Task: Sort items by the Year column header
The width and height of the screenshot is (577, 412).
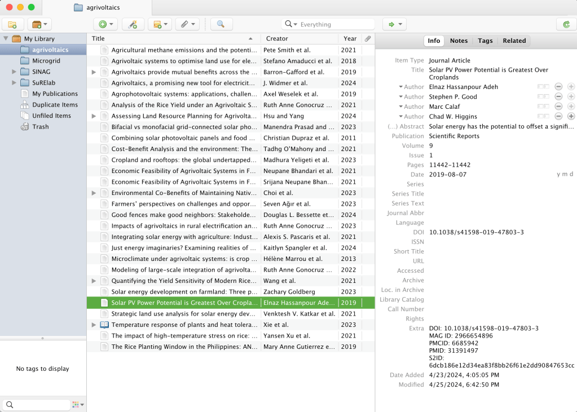Action: pos(350,38)
